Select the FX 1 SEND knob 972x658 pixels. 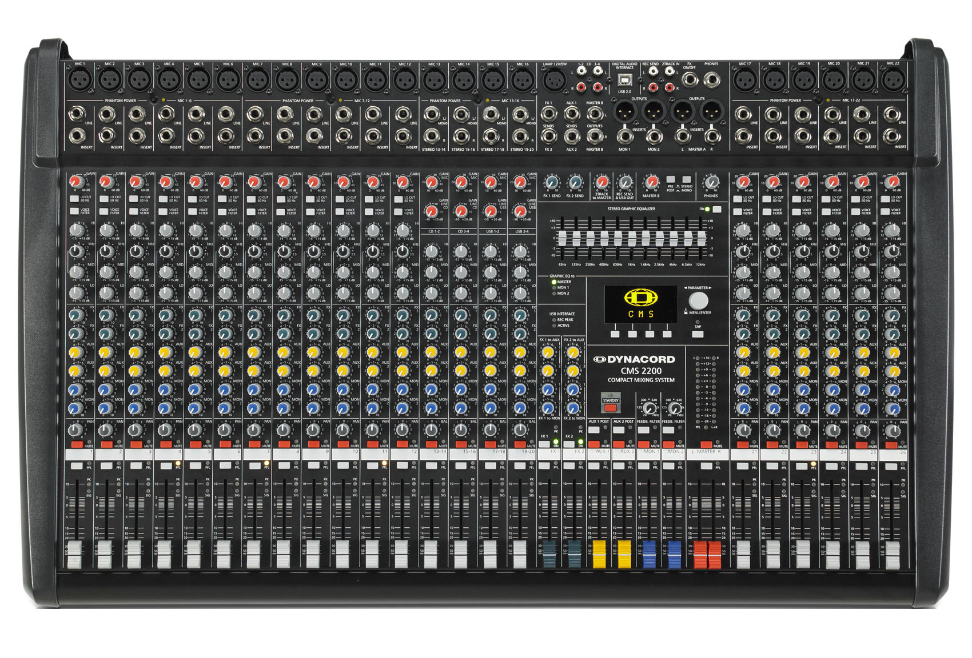click(x=551, y=183)
